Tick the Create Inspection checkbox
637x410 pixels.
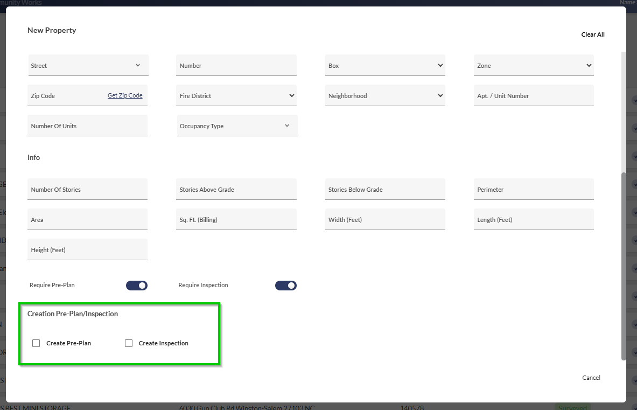point(129,343)
